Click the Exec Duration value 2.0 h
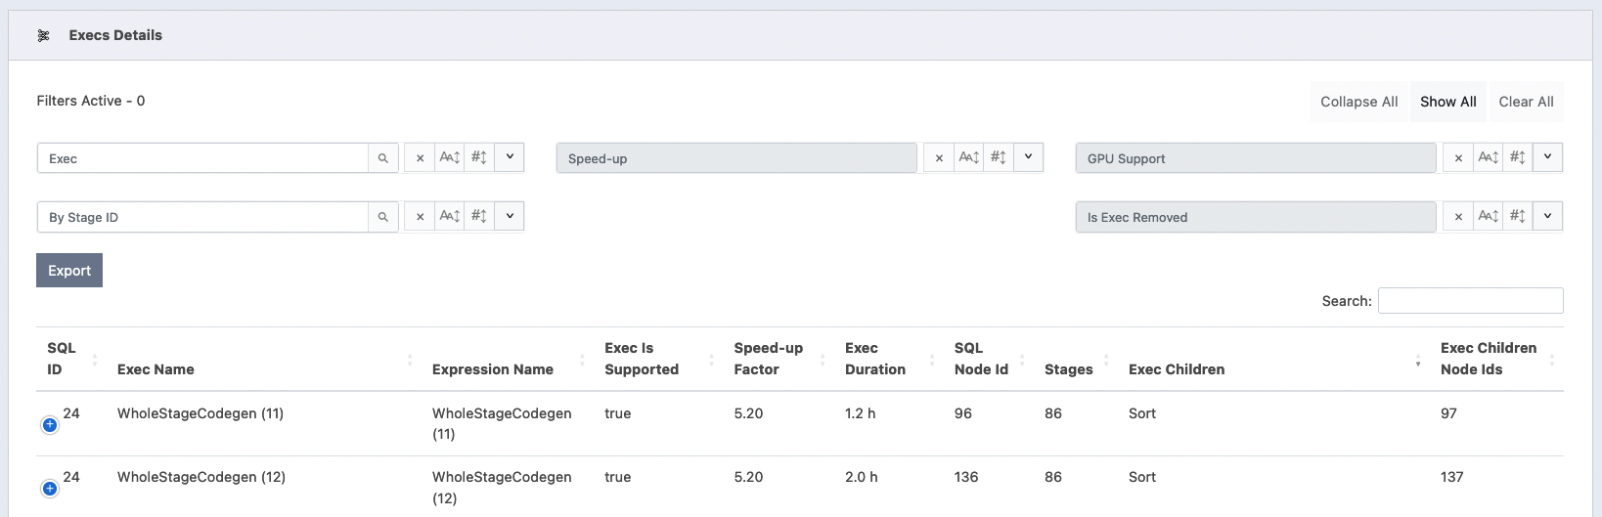The width and height of the screenshot is (1602, 517). click(862, 477)
